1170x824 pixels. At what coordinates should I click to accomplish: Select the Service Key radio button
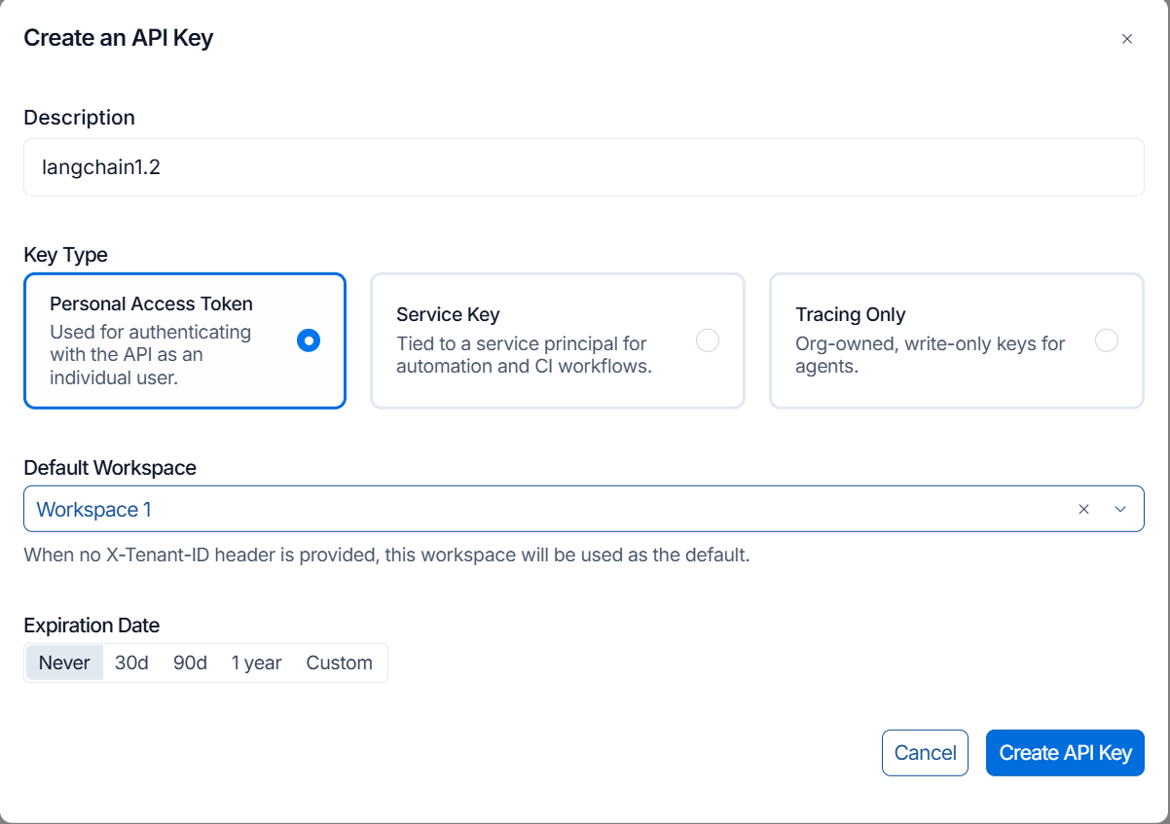[708, 340]
